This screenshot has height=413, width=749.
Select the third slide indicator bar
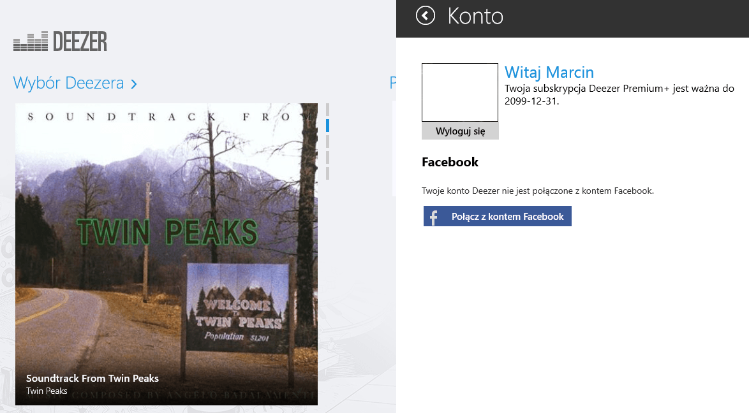coord(328,141)
